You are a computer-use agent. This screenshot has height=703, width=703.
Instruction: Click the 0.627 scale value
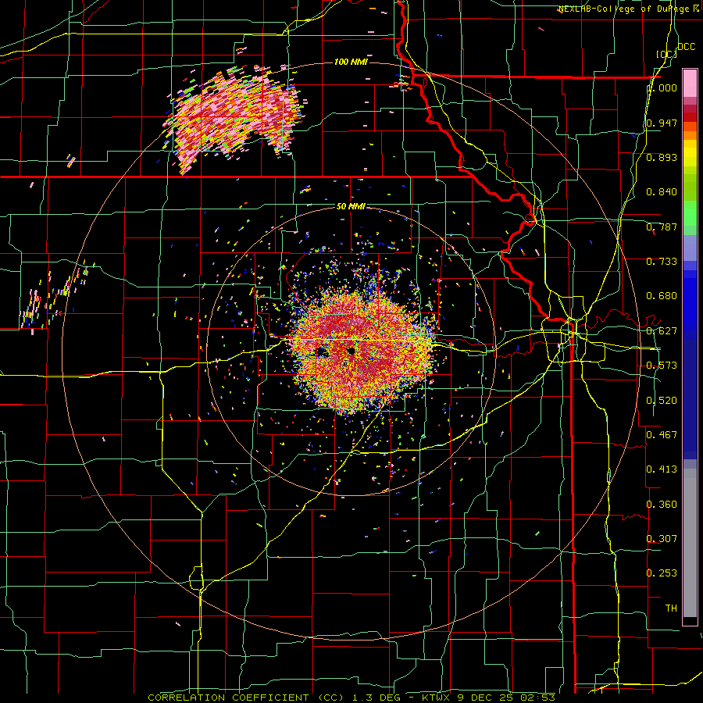coord(662,331)
